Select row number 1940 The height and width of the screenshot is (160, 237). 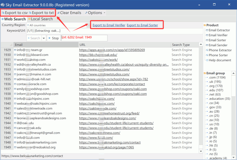tap(7, 104)
